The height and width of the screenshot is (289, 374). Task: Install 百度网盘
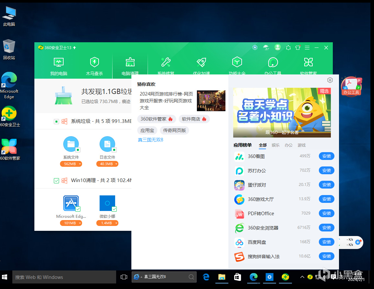coord(327,242)
